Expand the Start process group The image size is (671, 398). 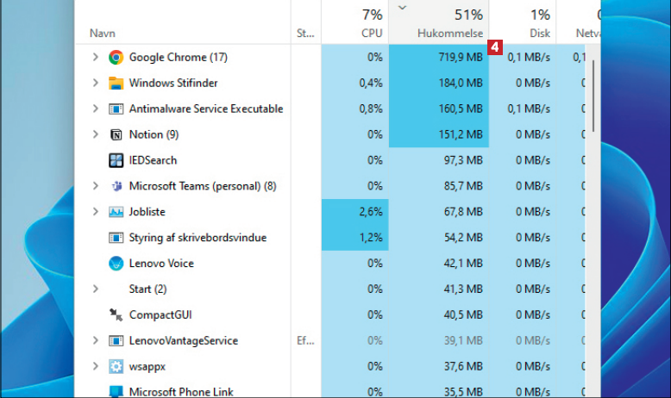click(96, 289)
